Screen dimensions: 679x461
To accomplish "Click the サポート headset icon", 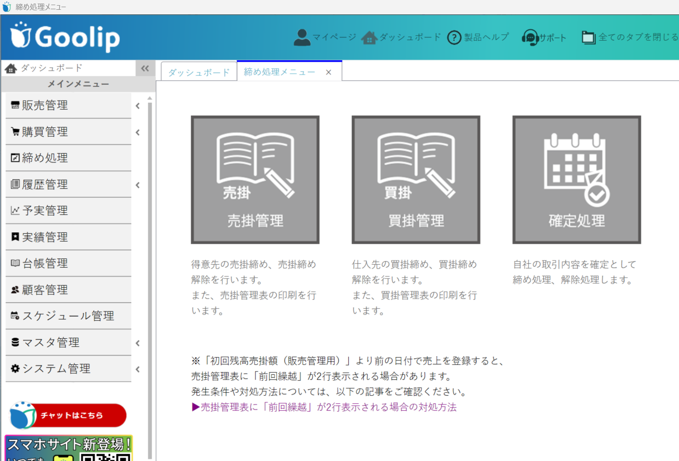I will tap(530, 38).
